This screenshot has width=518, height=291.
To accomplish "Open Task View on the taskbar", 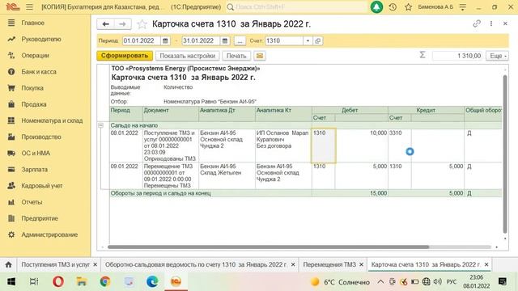I will pyautogui.click(x=34, y=282).
